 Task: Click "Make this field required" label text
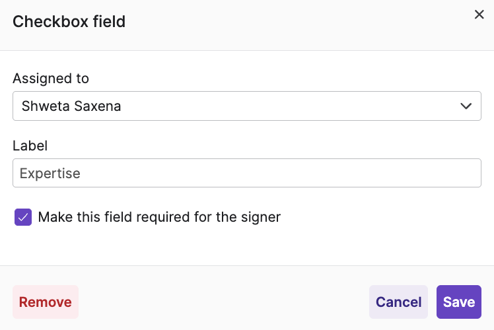159,217
